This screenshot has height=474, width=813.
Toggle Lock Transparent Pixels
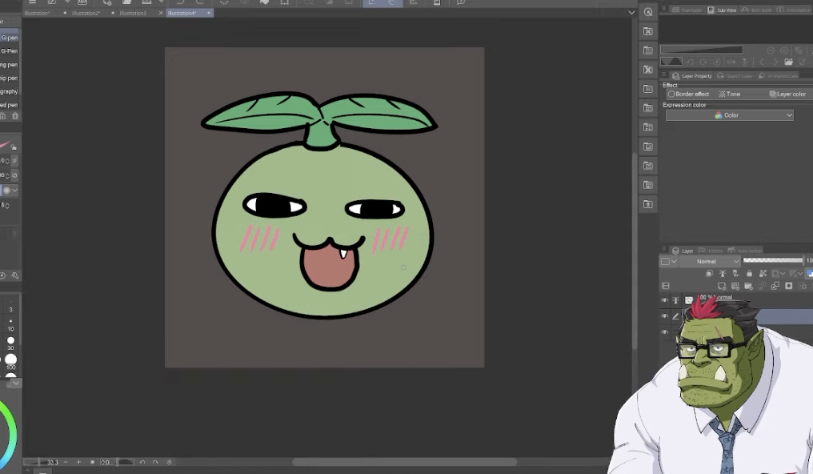tap(763, 273)
